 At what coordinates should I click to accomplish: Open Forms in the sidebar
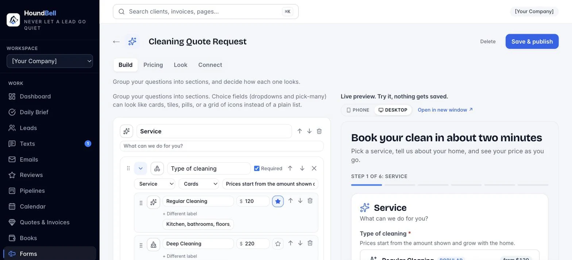[x=50, y=254]
